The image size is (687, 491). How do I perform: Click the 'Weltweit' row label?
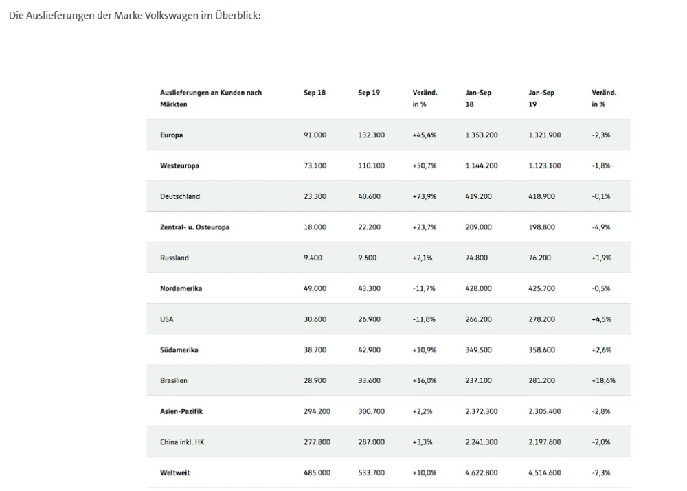(x=175, y=472)
